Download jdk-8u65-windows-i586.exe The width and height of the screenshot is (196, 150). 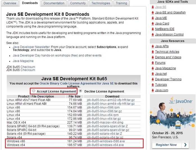[x=106, y=141]
